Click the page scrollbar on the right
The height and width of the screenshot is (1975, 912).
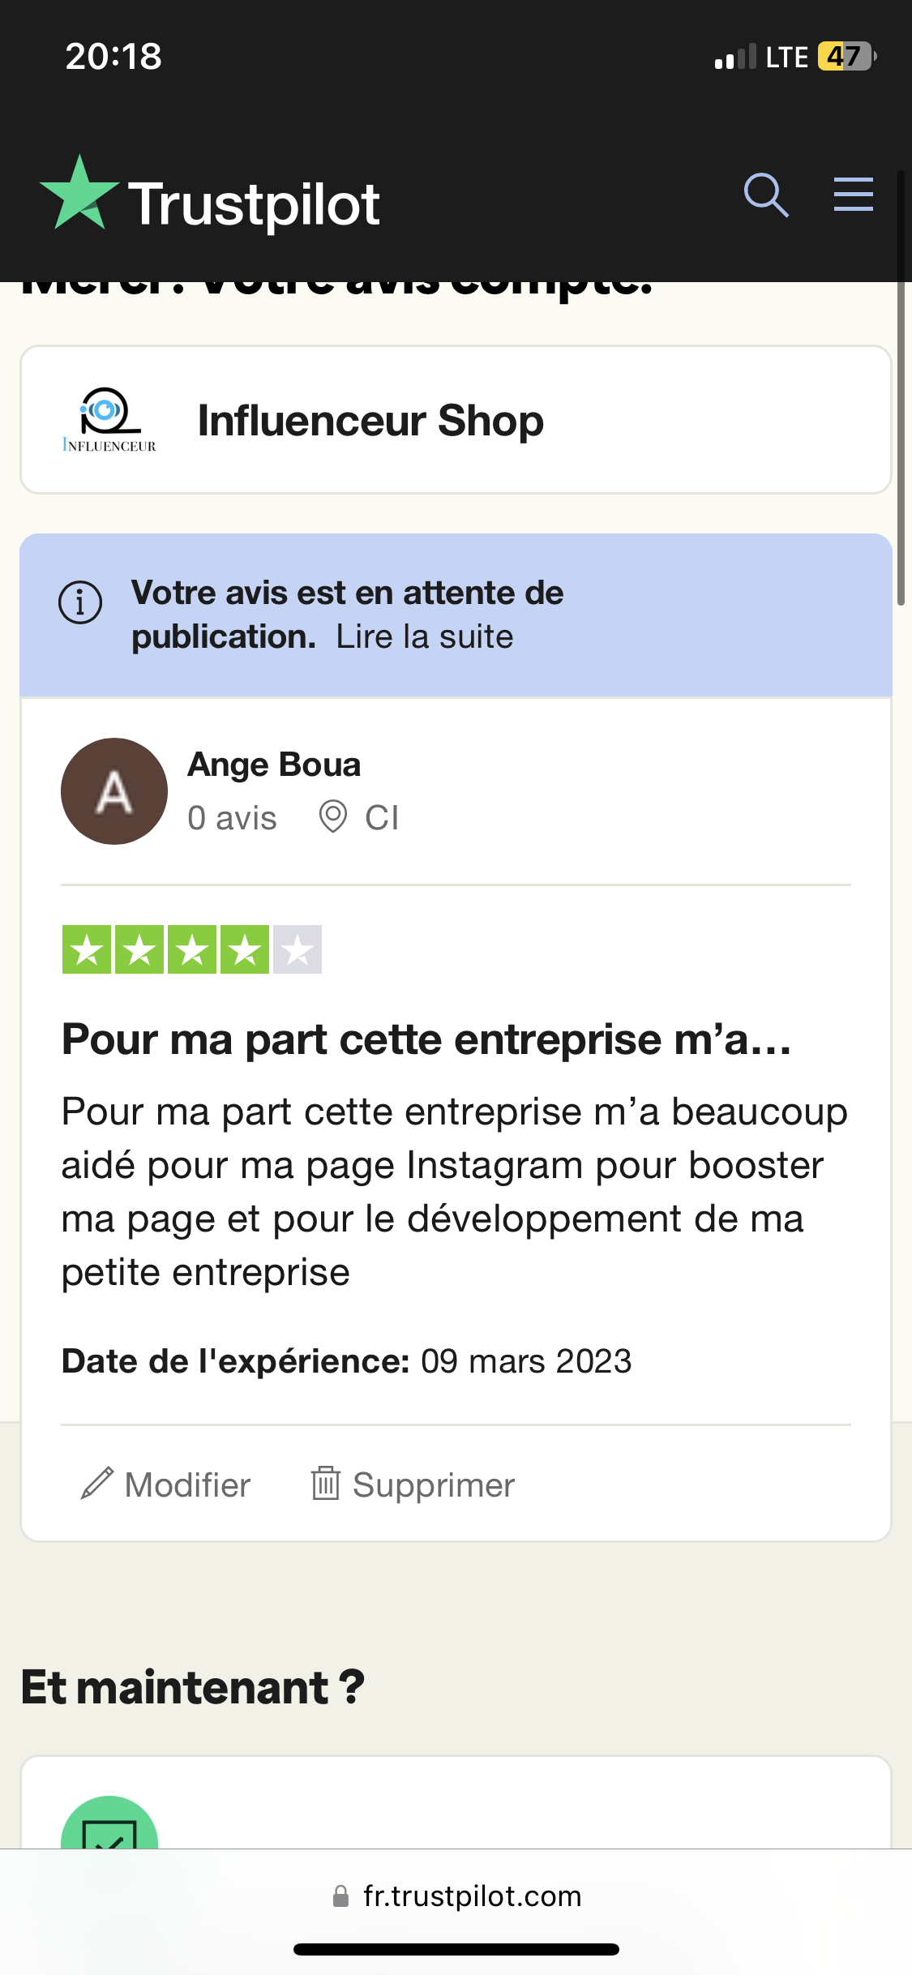click(x=900, y=389)
